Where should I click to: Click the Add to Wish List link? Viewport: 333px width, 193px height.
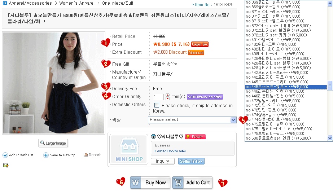[21, 155]
